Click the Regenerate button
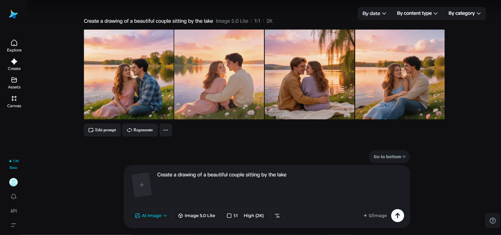 click(x=140, y=130)
